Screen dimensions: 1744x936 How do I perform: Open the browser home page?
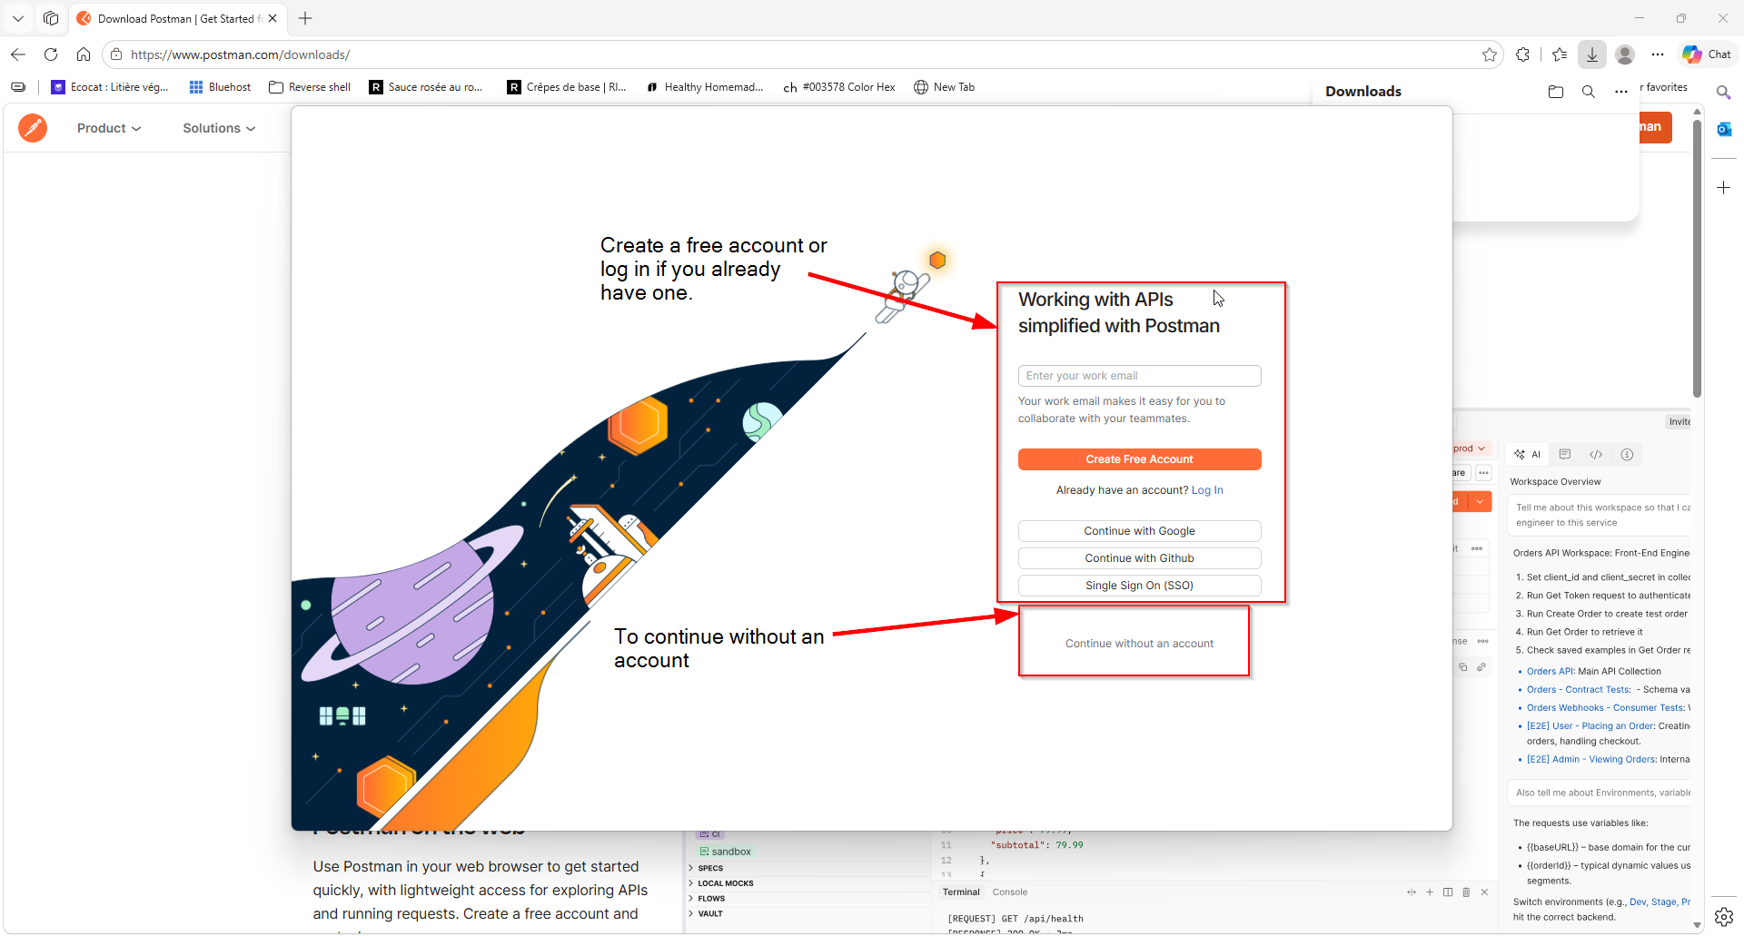[84, 54]
